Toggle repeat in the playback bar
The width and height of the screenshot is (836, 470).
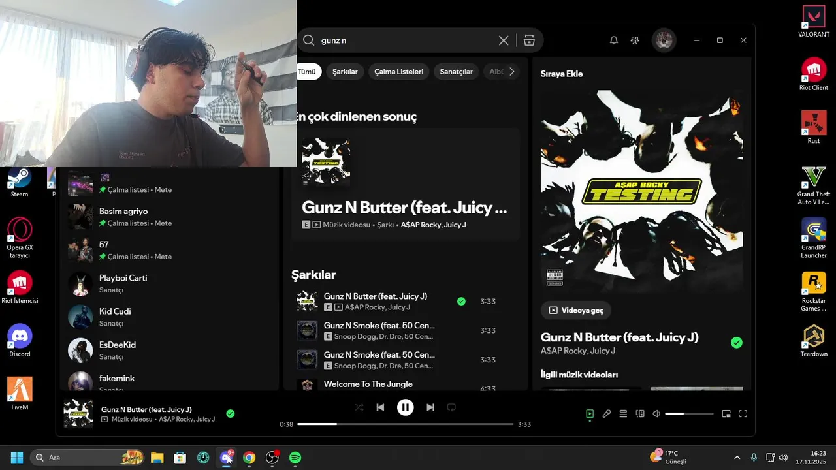click(451, 407)
